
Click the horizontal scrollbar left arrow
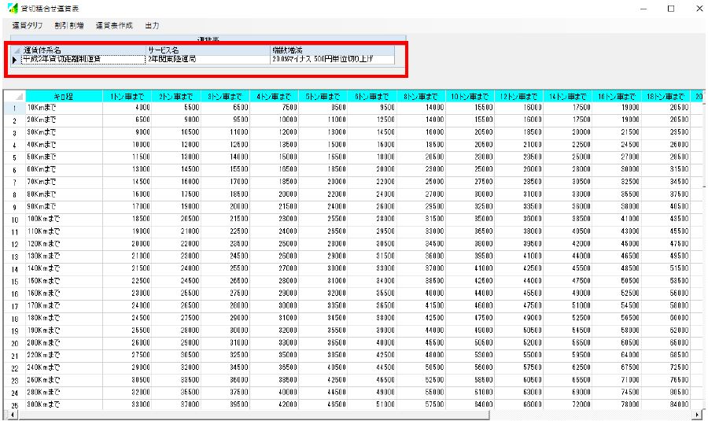click(x=12, y=414)
